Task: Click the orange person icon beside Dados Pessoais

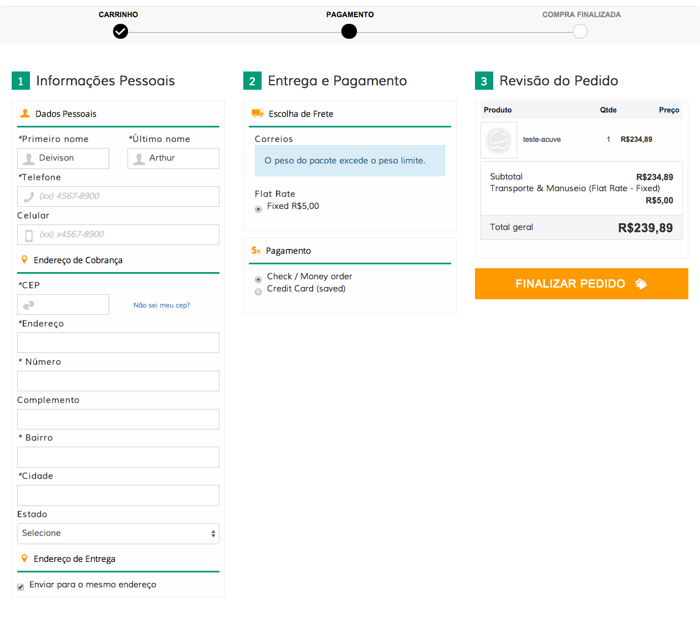Action: [x=25, y=114]
